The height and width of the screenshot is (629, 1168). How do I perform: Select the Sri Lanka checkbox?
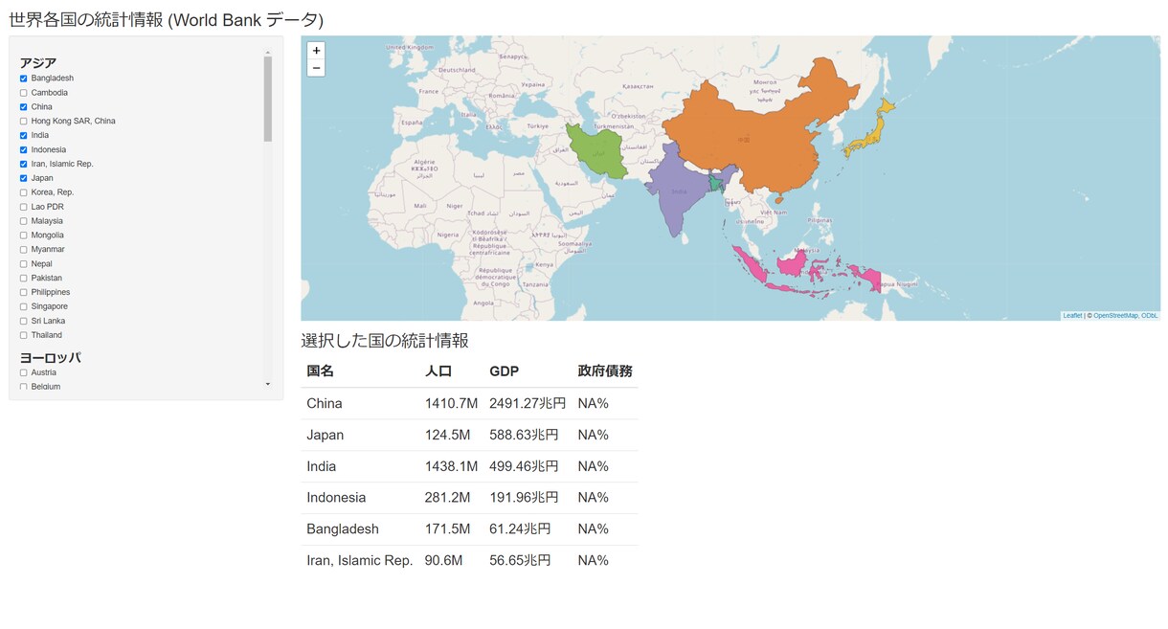click(24, 322)
